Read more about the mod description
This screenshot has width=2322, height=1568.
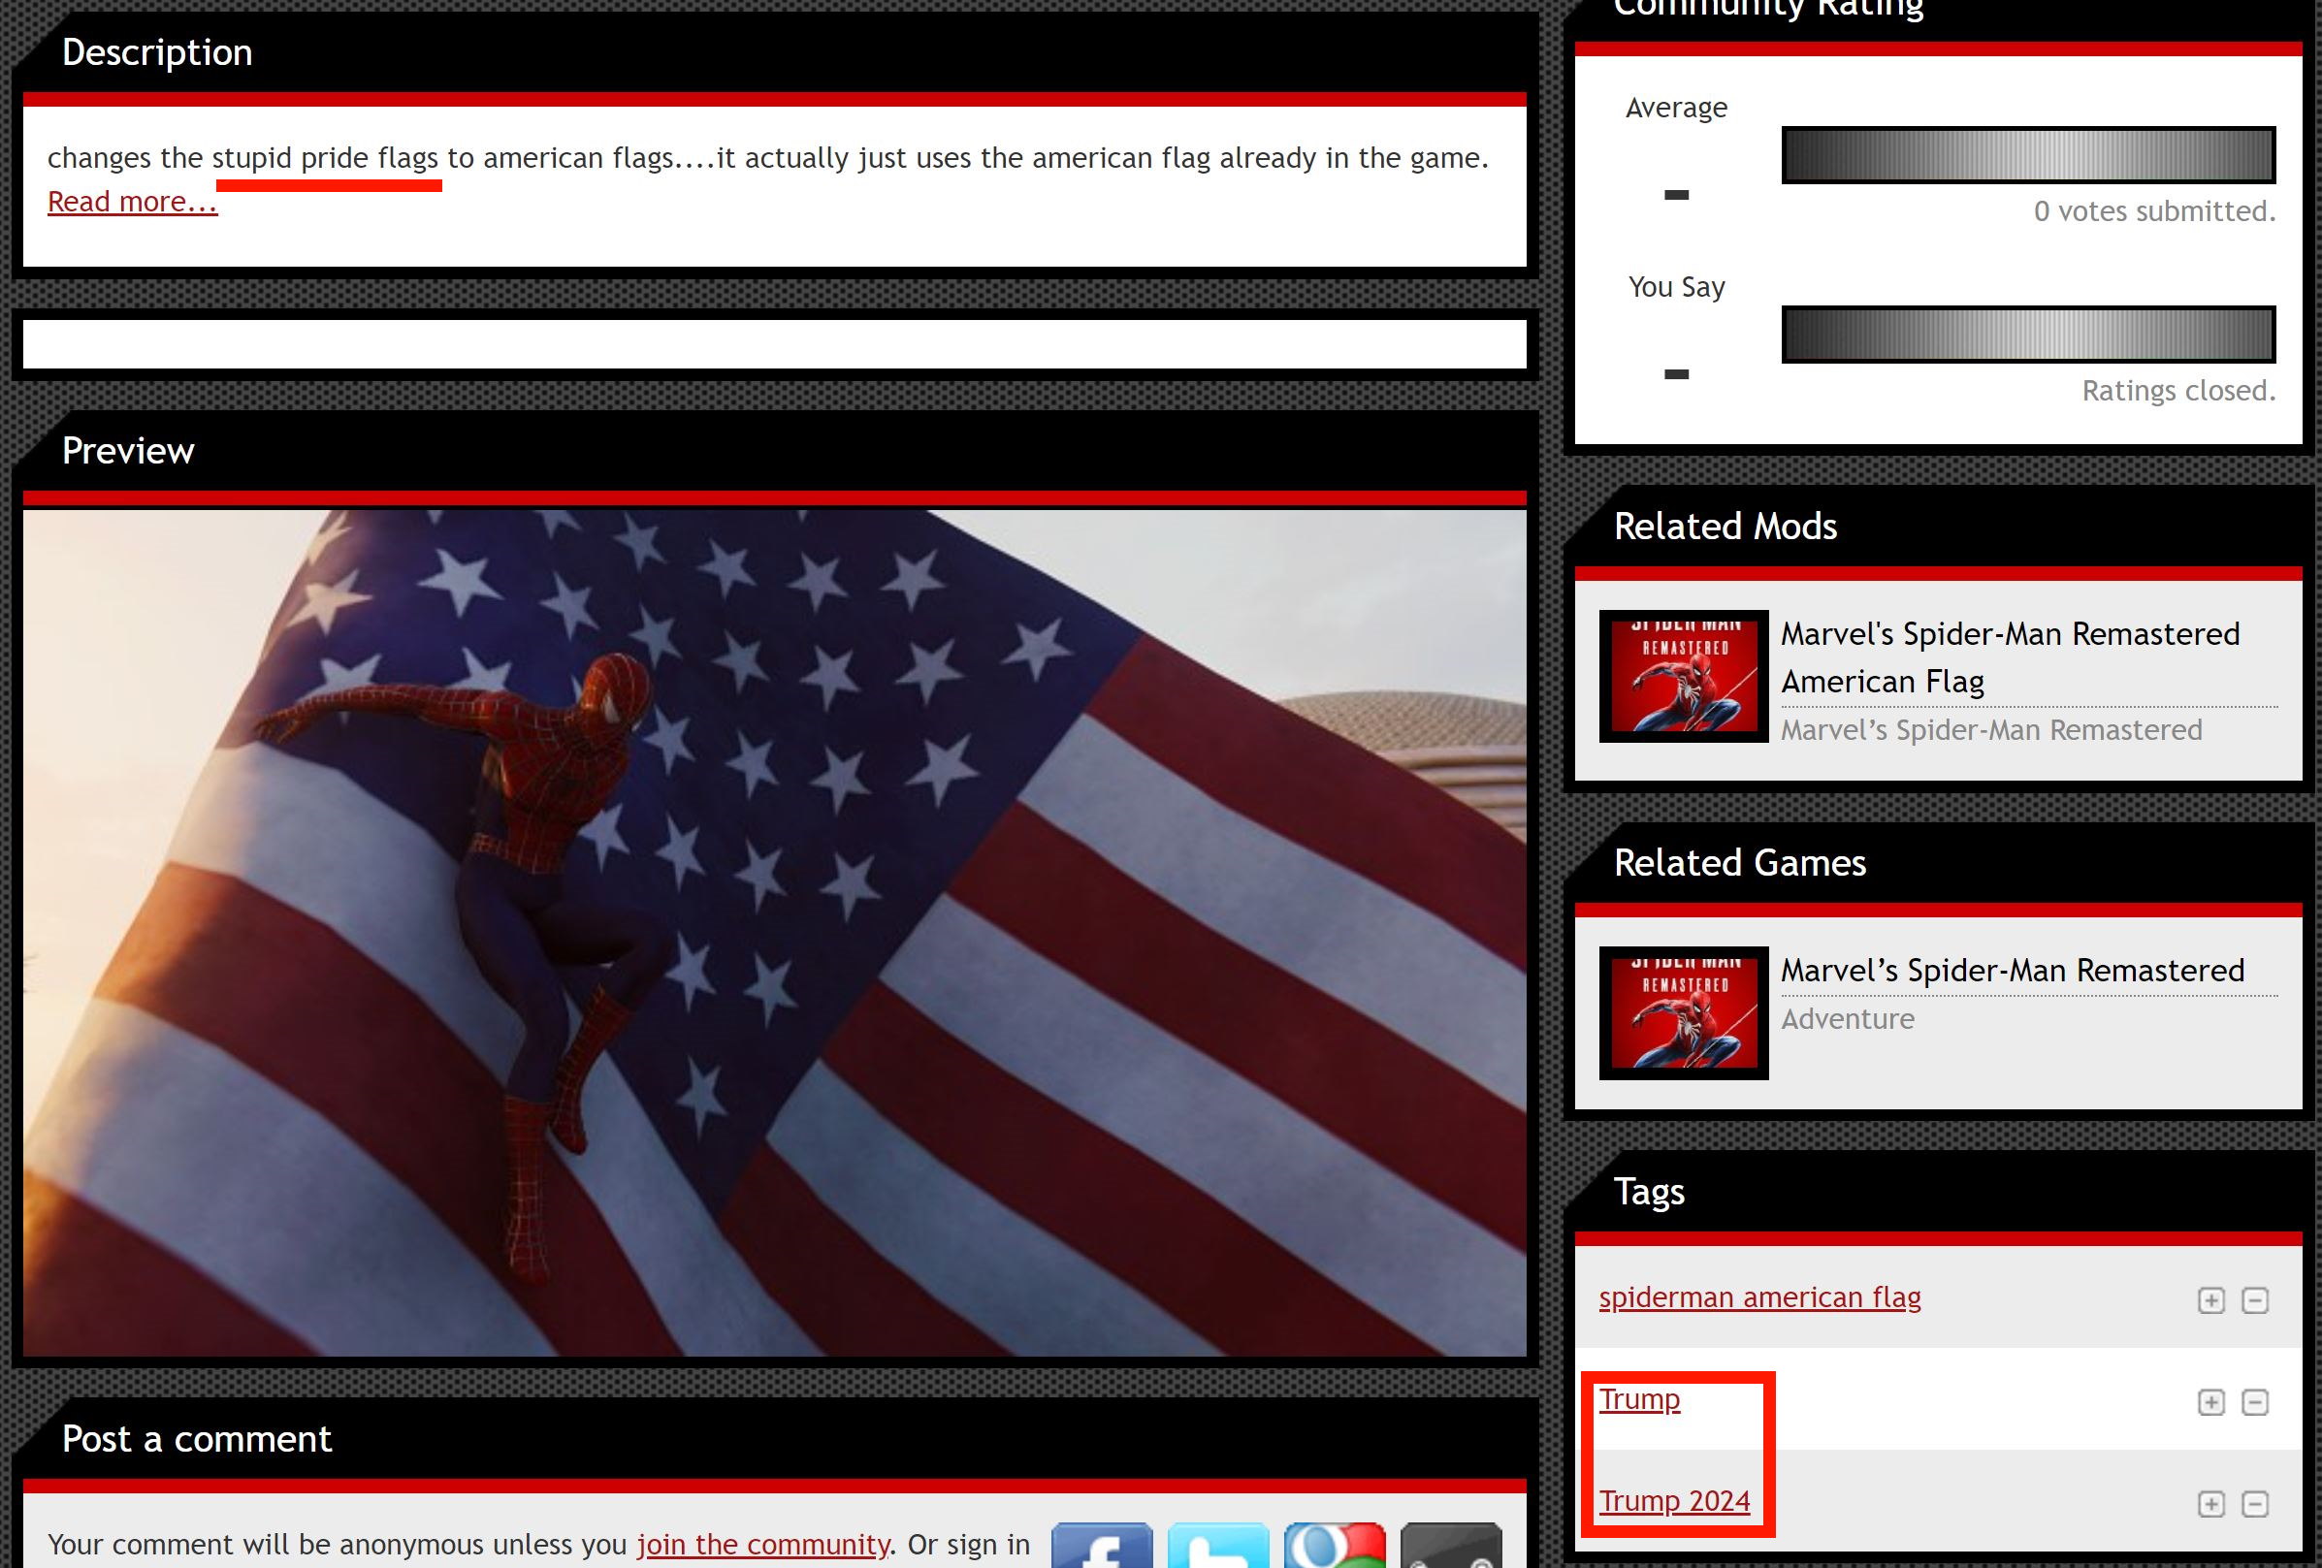(x=131, y=202)
